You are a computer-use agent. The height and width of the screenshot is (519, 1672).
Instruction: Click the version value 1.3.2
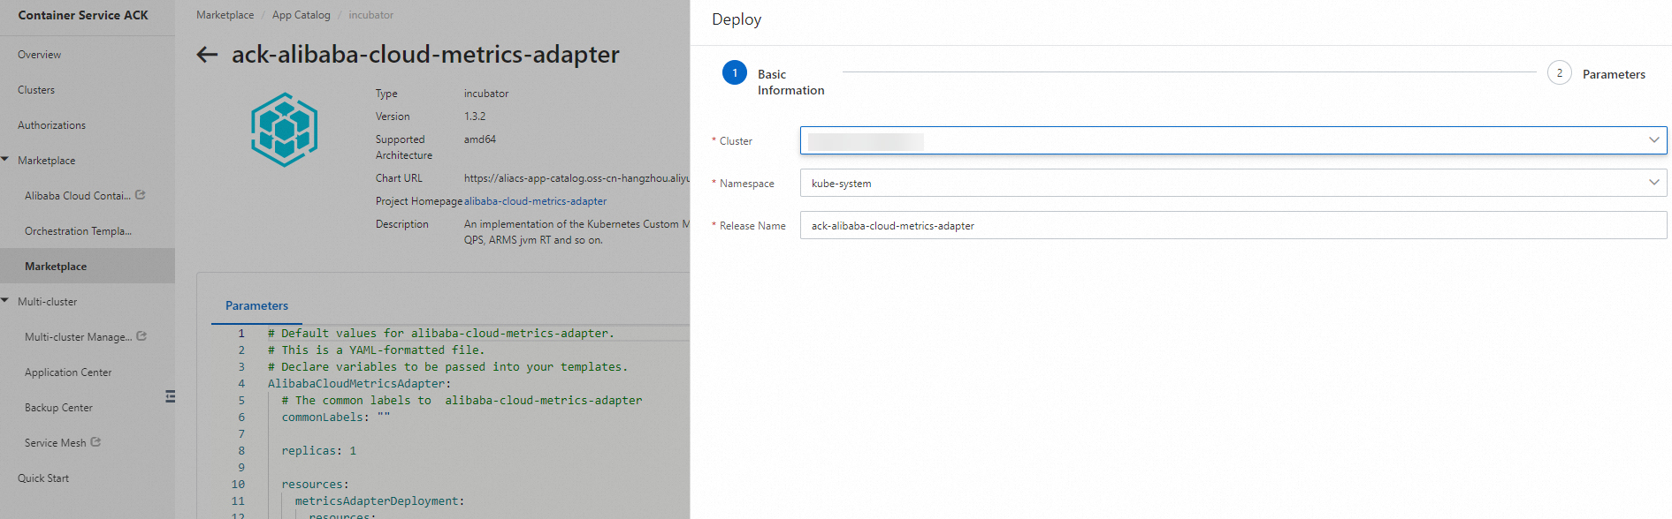pos(475,117)
